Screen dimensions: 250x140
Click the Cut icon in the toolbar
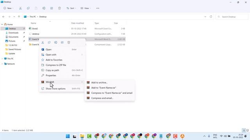pyautogui.click(x=20, y=8)
